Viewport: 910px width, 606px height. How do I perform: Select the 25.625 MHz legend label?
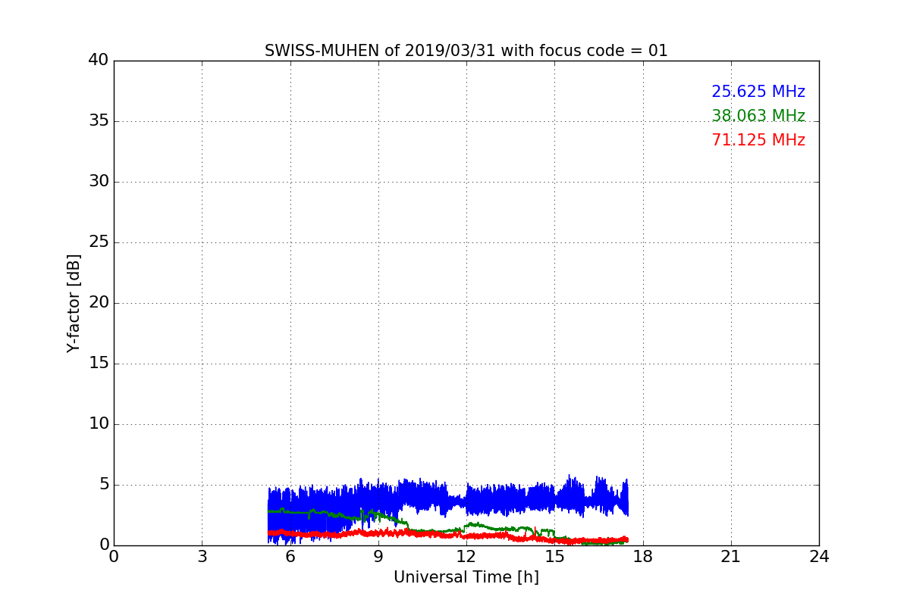click(758, 92)
